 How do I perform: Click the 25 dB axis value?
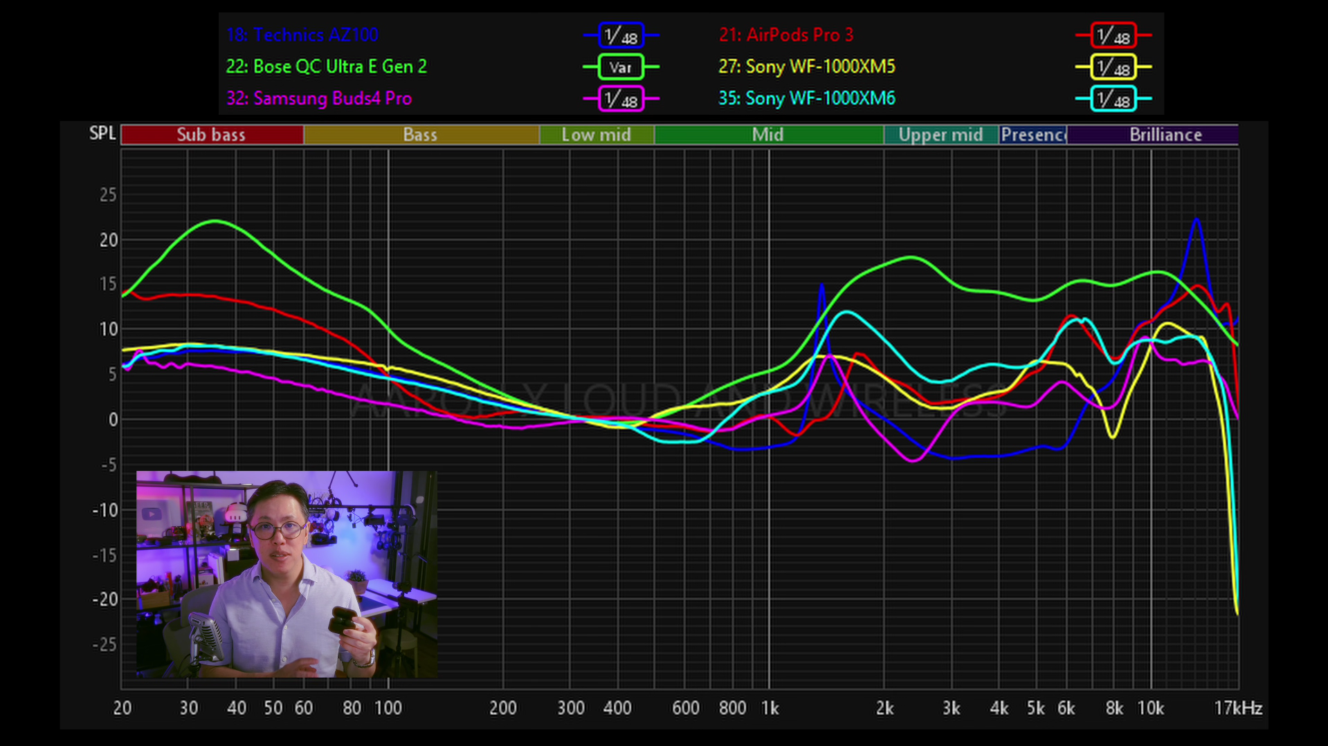pos(109,195)
